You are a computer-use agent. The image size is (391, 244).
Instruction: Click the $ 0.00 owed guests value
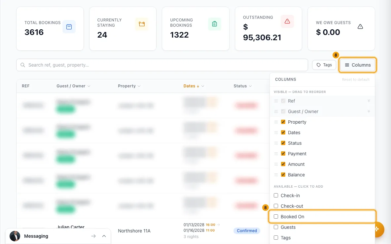coord(328,32)
